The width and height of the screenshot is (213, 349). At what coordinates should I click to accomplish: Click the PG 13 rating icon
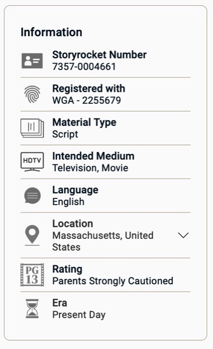pos(32,275)
